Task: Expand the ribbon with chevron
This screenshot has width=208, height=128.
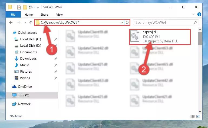Action: point(193,14)
